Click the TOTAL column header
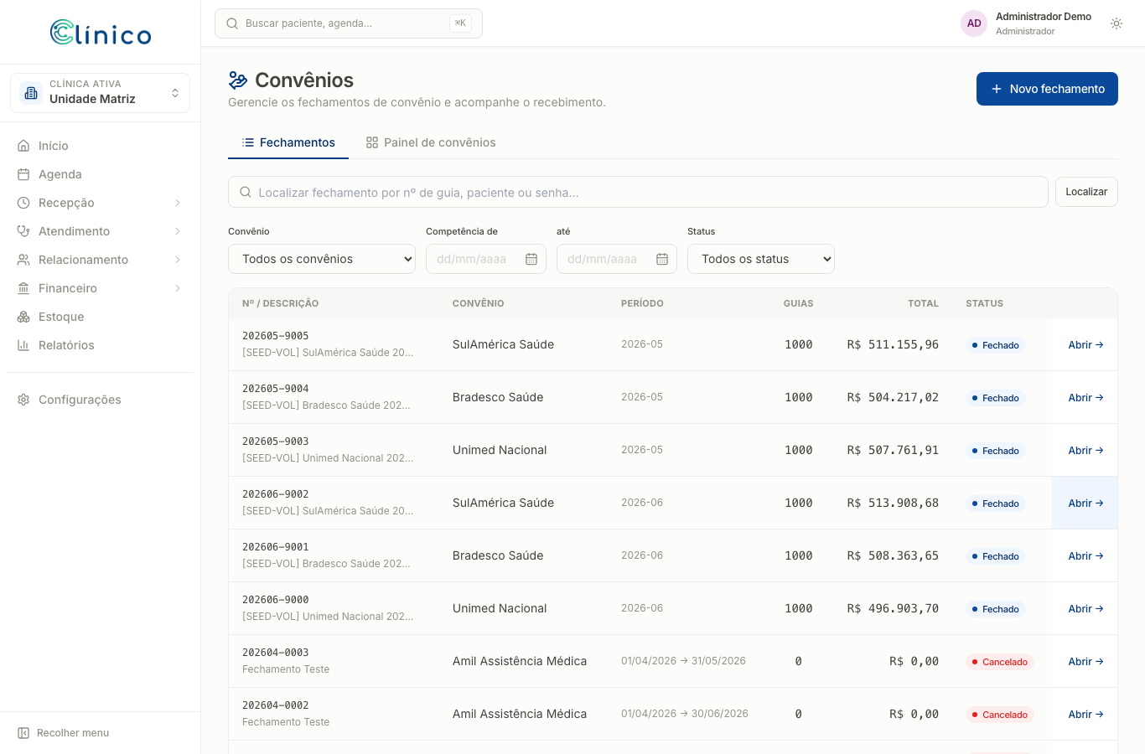 click(x=923, y=303)
